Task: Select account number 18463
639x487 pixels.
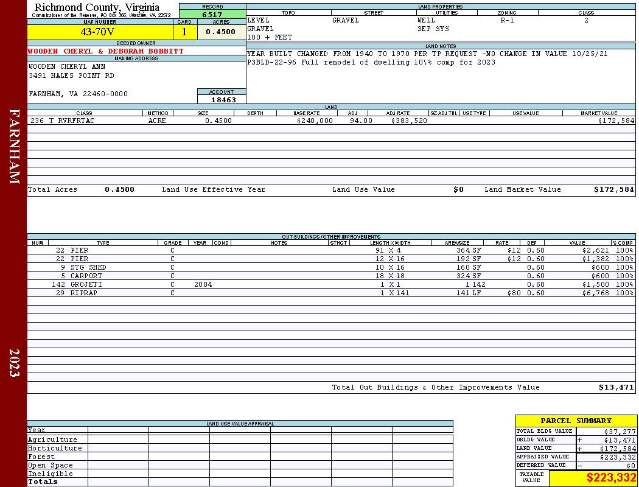Action: pyautogui.click(x=223, y=100)
